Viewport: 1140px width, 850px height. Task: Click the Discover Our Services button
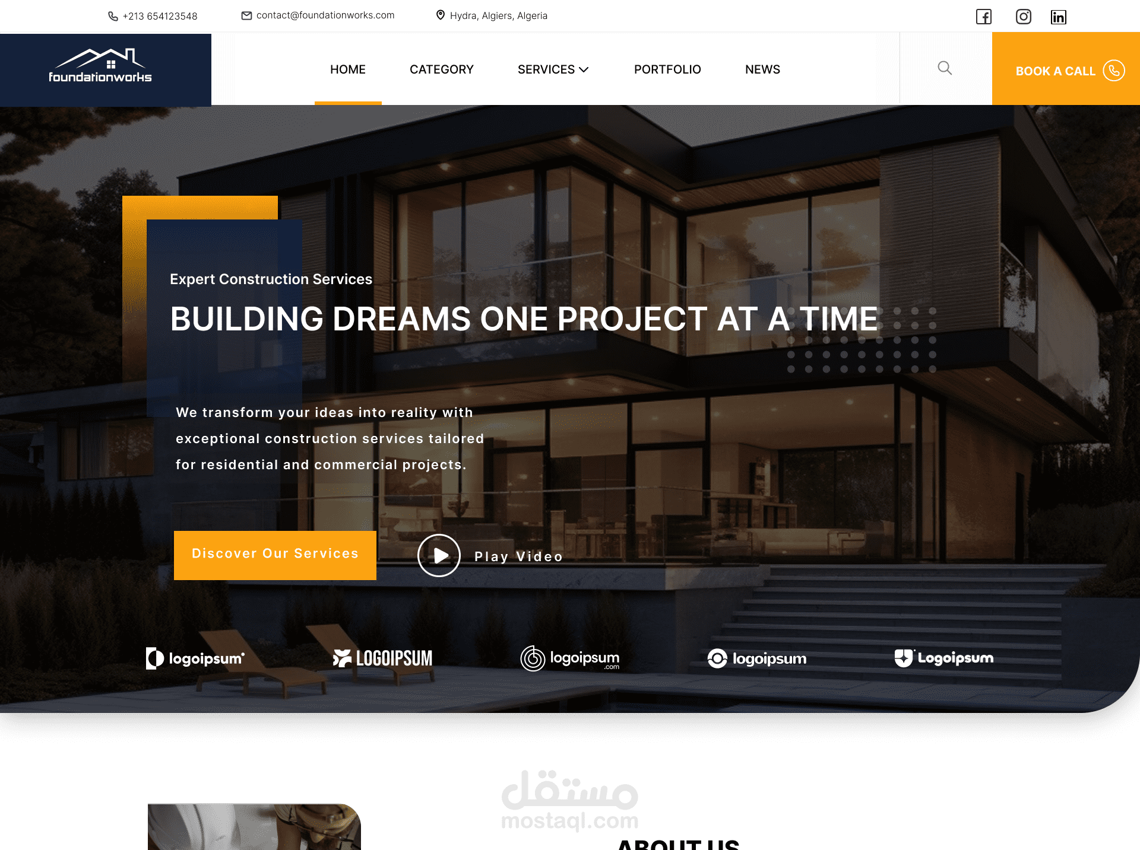[x=275, y=553]
